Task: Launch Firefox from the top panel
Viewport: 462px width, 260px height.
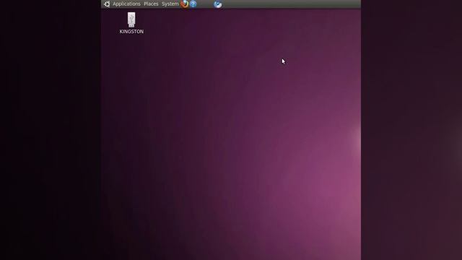Action: pos(185,4)
